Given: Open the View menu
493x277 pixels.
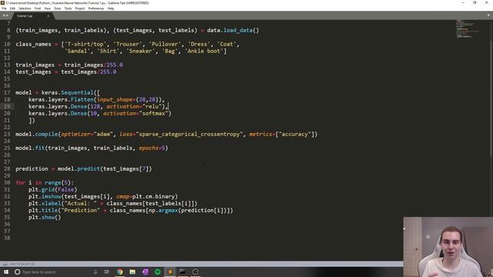Looking at the screenshot, I should point(47,8).
